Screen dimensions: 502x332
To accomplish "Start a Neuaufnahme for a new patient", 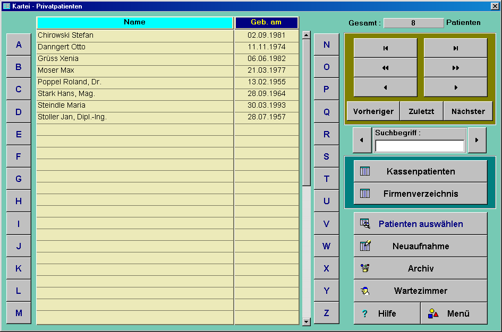I will [420, 246].
